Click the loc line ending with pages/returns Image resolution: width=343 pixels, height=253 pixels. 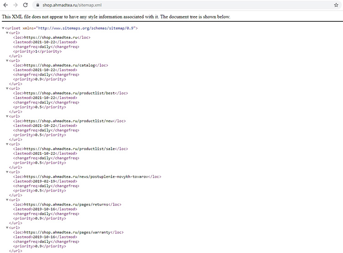click(67, 205)
